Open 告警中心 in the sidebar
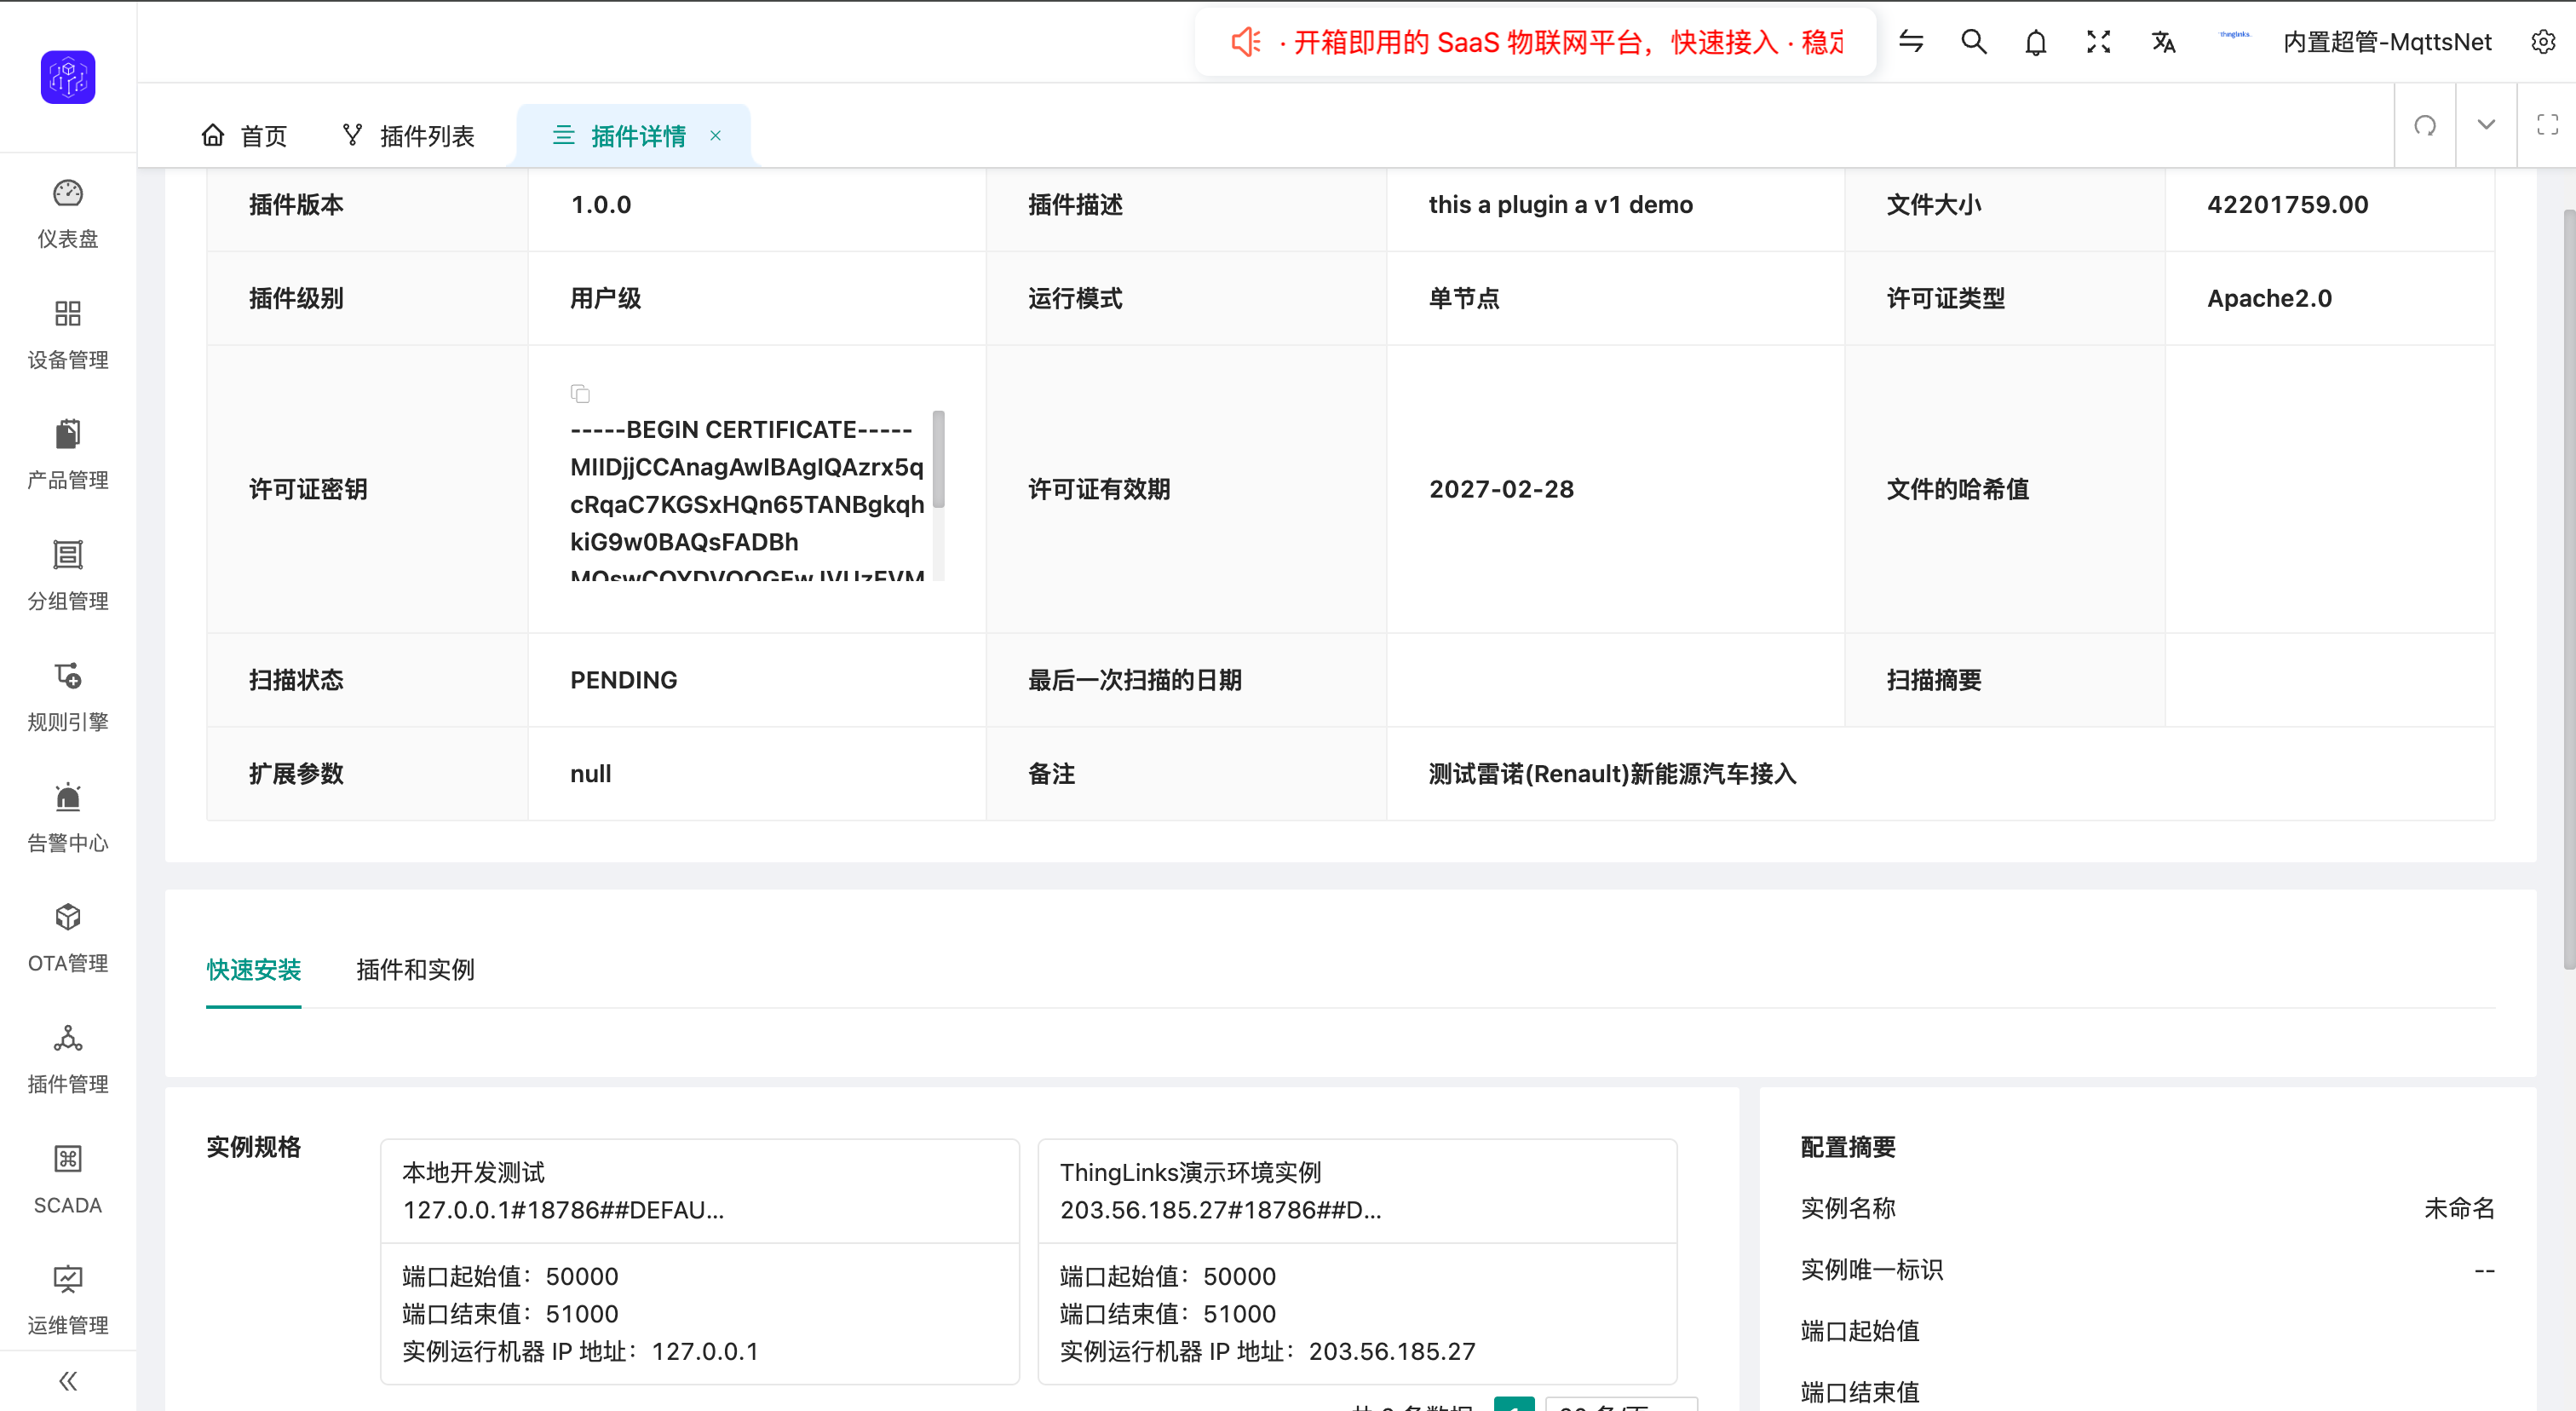Viewport: 2576px width, 1411px height. (68, 818)
